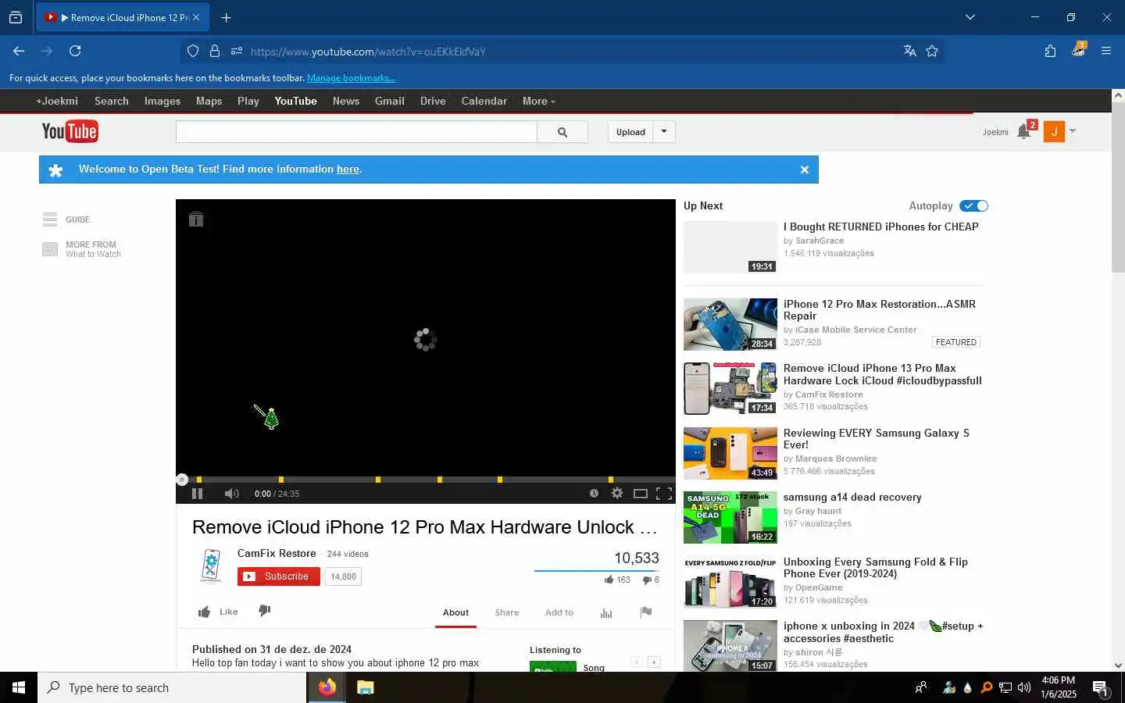Viewport: 1125px width, 703px height.
Task: Expand the More menu in Google bar
Action: [x=539, y=102]
